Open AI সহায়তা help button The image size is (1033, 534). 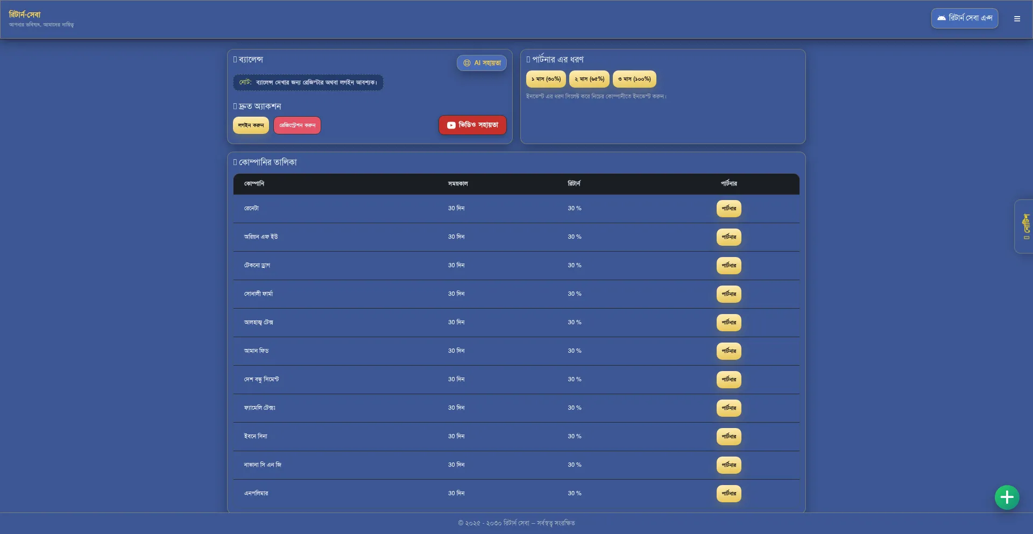(x=482, y=63)
